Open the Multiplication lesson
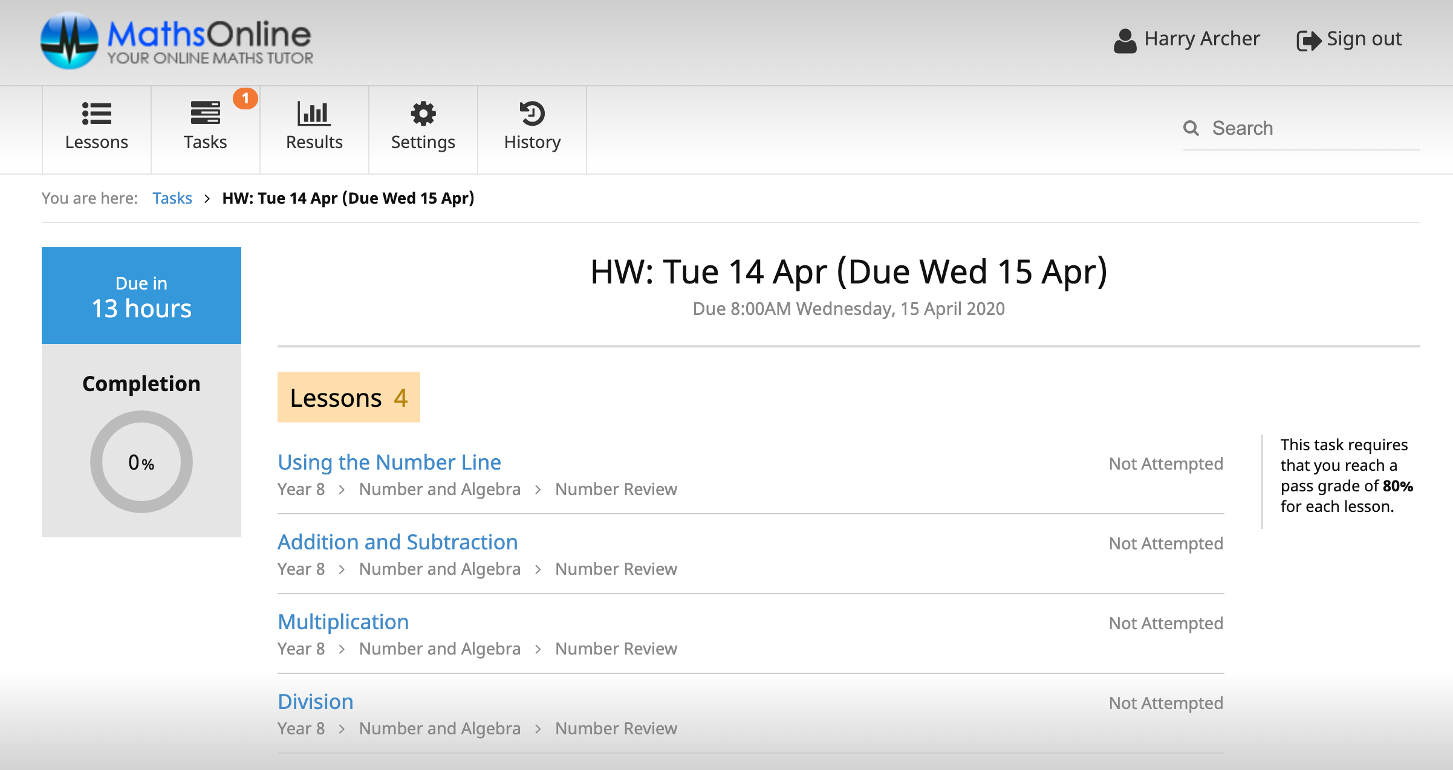The height and width of the screenshot is (770, 1453). [x=343, y=622]
